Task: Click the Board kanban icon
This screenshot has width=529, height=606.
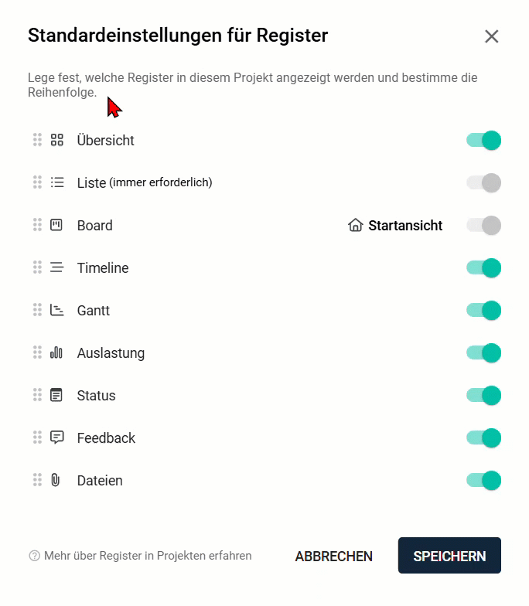Action: [56, 225]
